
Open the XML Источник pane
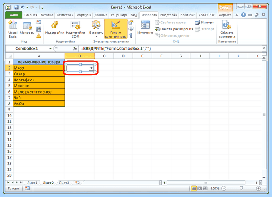(x=145, y=28)
